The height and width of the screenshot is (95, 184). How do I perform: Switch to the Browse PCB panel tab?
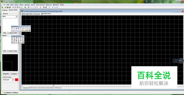pyautogui.click(x=13, y=10)
